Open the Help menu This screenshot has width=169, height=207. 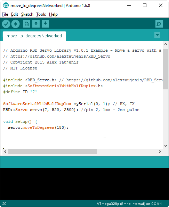click(53, 14)
